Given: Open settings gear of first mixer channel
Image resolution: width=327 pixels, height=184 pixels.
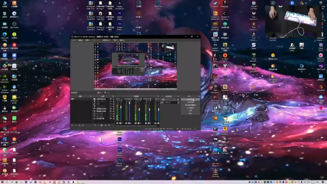Looking at the screenshot, I should coord(117,123).
